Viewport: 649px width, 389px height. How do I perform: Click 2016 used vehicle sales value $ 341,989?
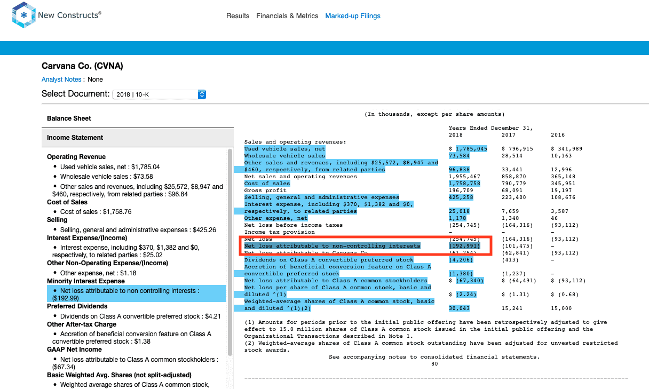tap(566, 149)
